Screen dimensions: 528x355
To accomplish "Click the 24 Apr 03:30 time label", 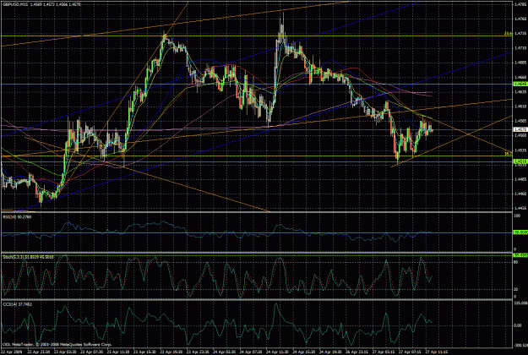I will pyautogui.click(x=224, y=351).
